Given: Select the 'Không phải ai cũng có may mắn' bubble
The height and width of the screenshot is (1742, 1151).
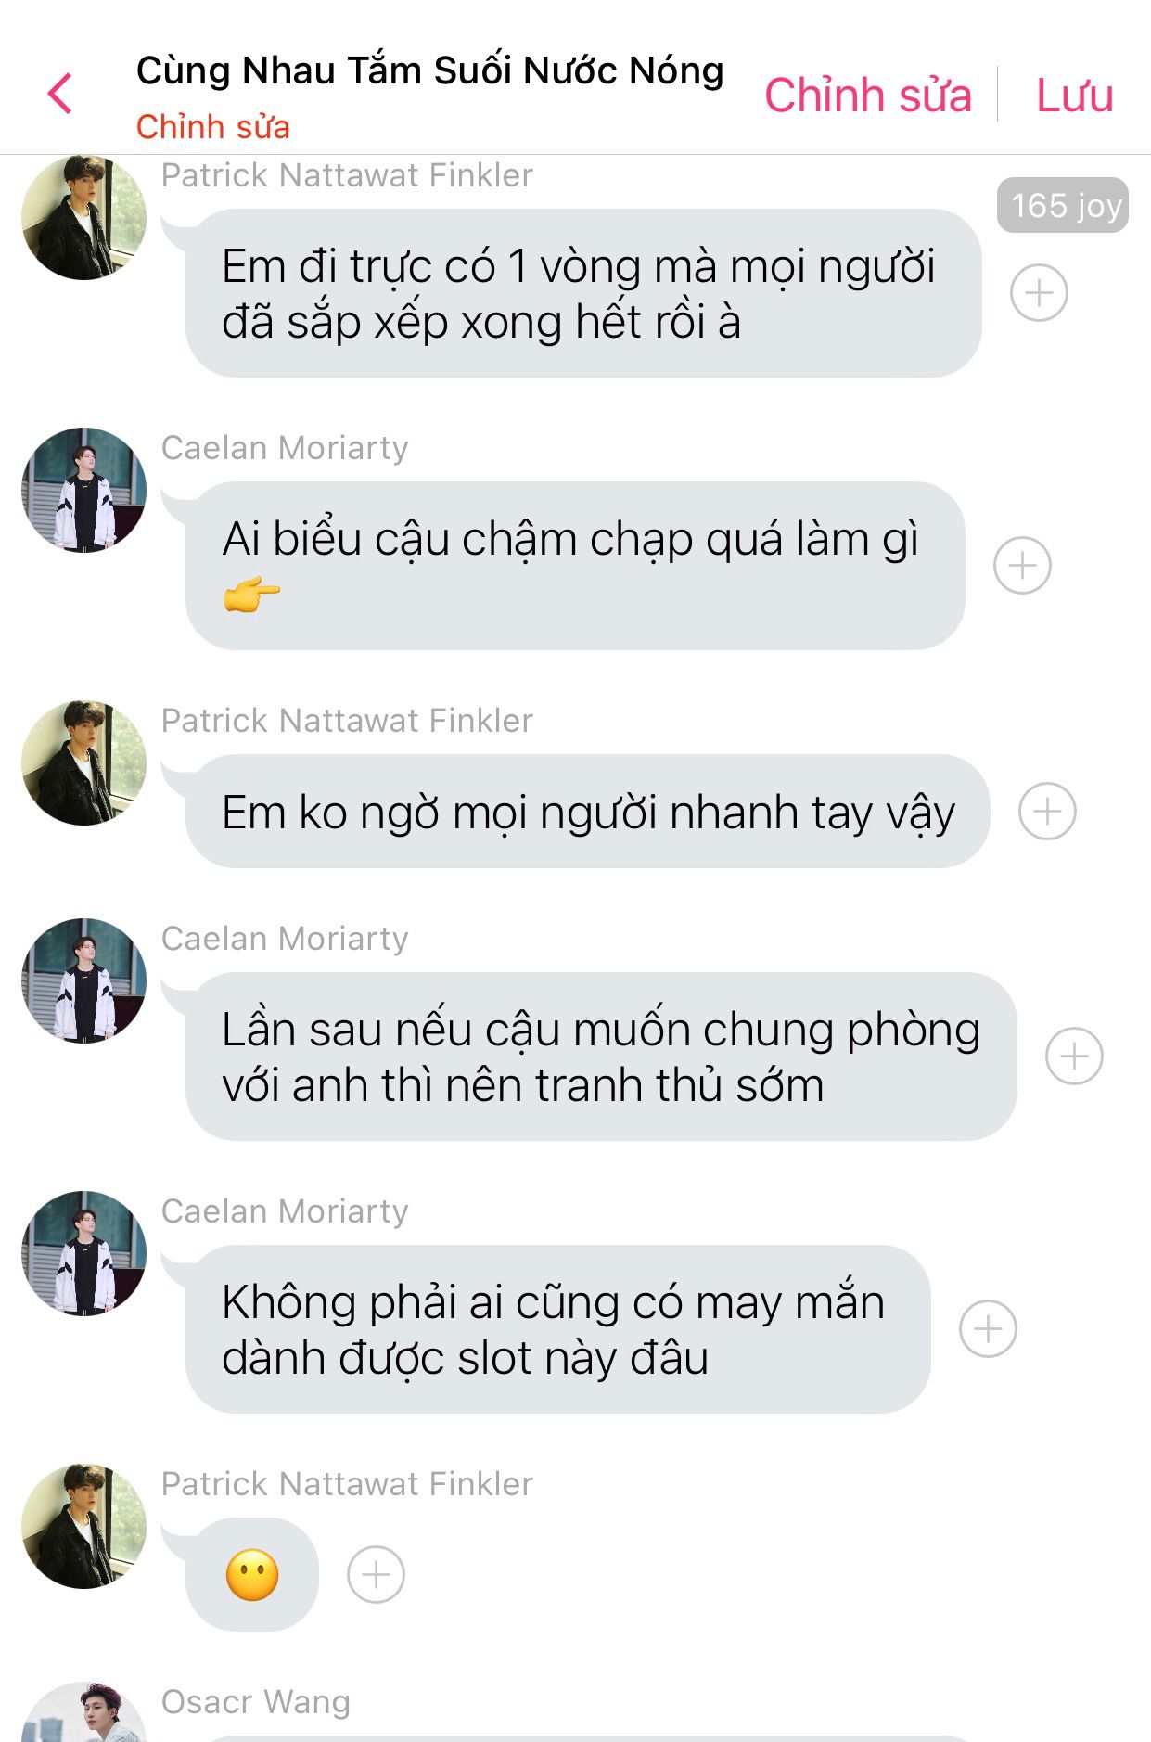Looking at the screenshot, I should pyautogui.click(x=558, y=1329).
